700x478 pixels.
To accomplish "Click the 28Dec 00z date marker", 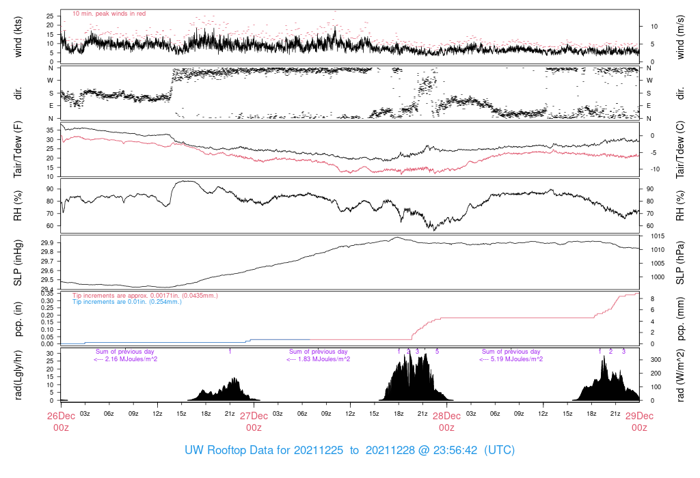I will 446,421.
